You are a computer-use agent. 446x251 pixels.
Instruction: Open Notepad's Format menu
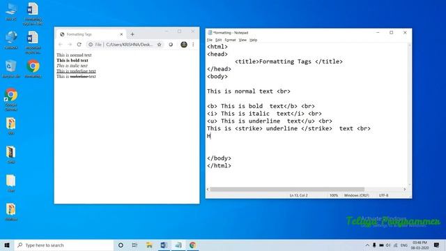pos(230,40)
